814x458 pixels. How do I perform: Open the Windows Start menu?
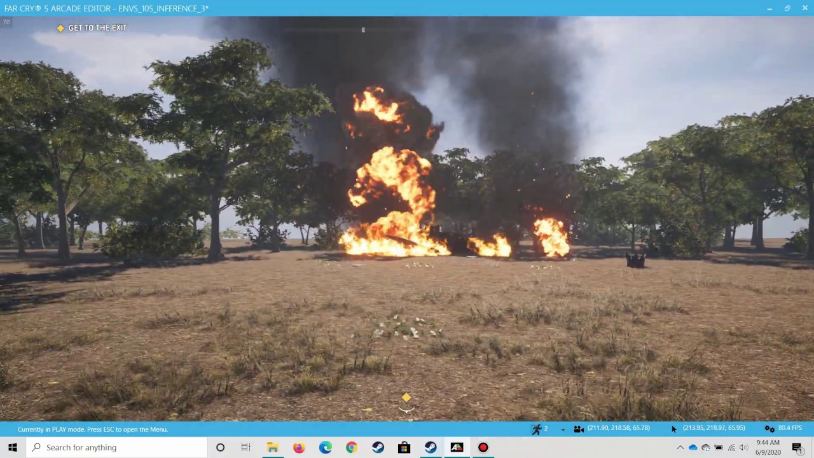(13, 447)
